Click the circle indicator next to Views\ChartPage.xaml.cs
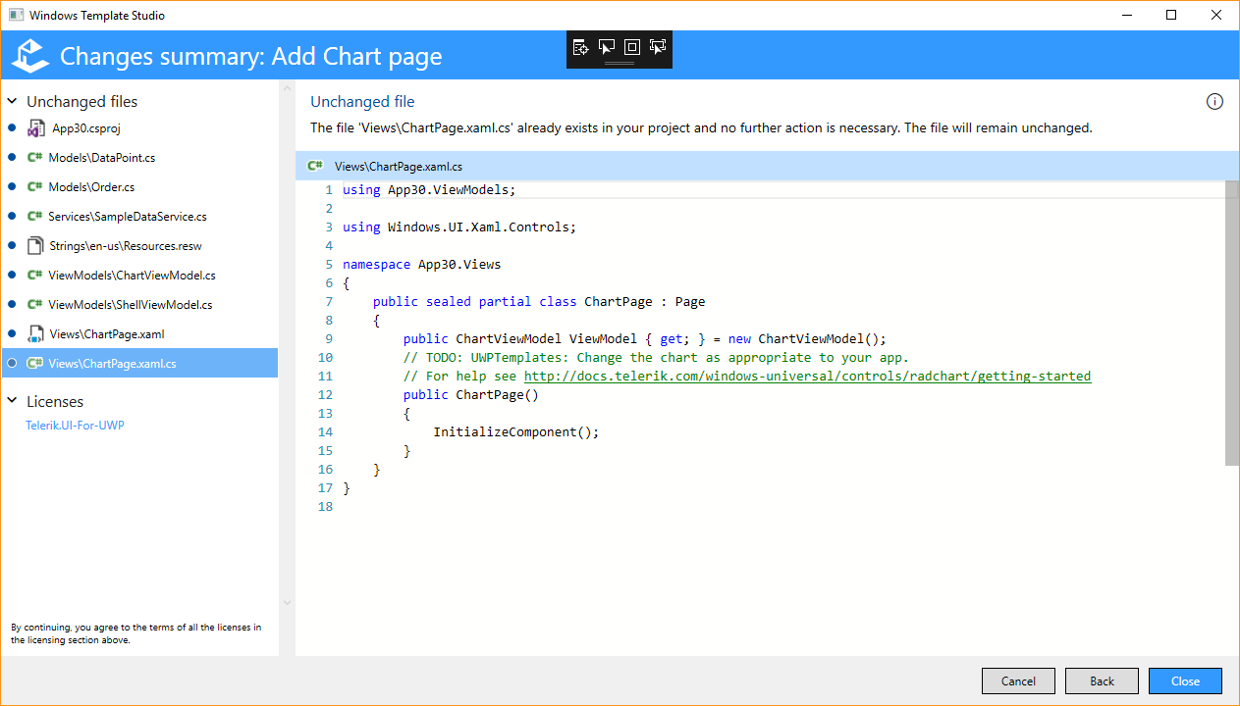Screen dimensions: 1240x706 click(10, 363)
